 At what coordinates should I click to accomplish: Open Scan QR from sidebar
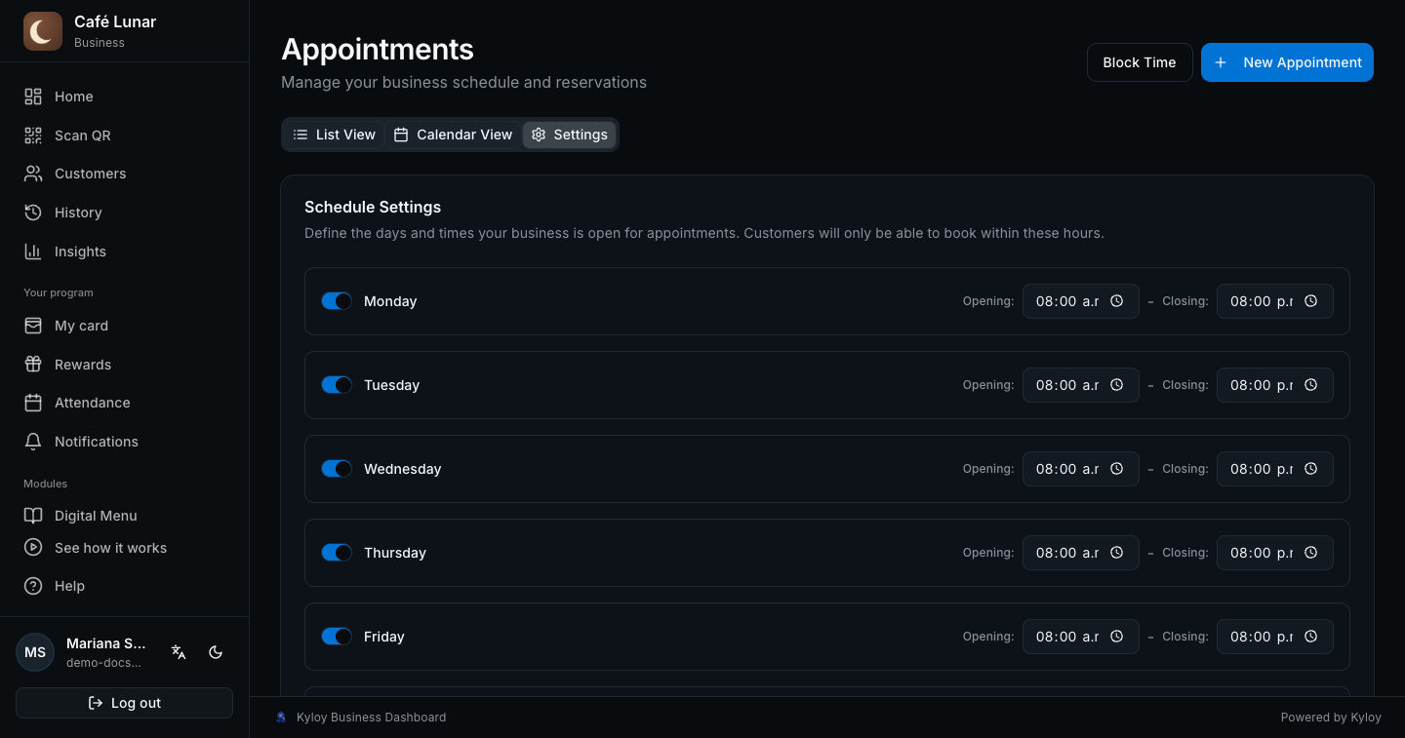[124, 136]
